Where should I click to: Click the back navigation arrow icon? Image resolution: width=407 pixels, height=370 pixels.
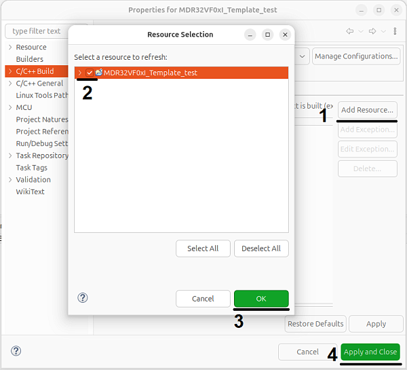click(350, 31)
